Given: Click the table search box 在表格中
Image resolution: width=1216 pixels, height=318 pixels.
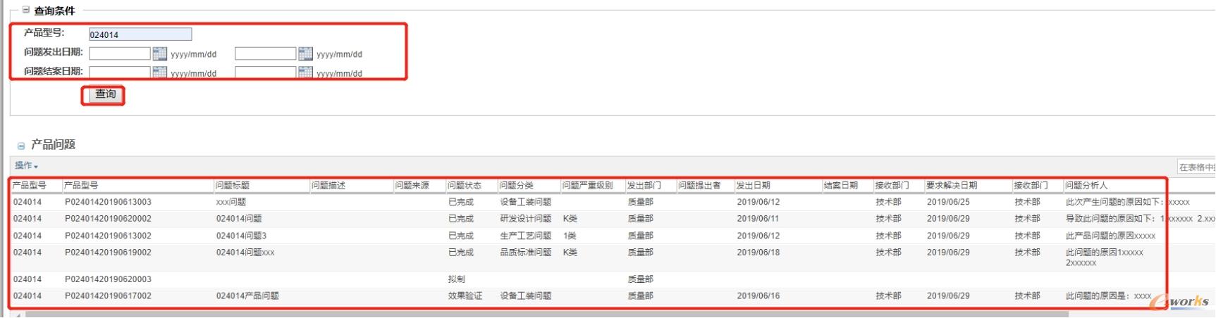Looking at the screenshot, I should (x=1196, y=167).
